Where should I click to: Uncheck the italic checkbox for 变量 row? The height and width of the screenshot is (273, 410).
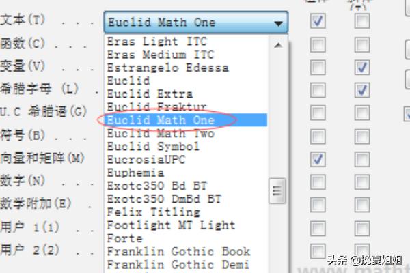(x=362, y=68)
